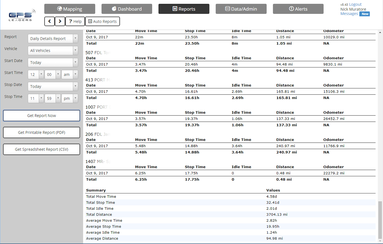Click the 94.48 mi distance in the Oct 9 row

tap(284, 64)
